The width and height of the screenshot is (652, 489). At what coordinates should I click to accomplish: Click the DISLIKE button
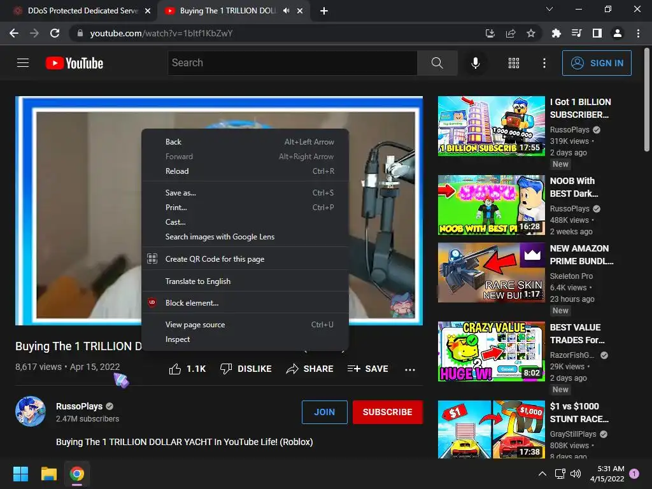pos(246,369)
